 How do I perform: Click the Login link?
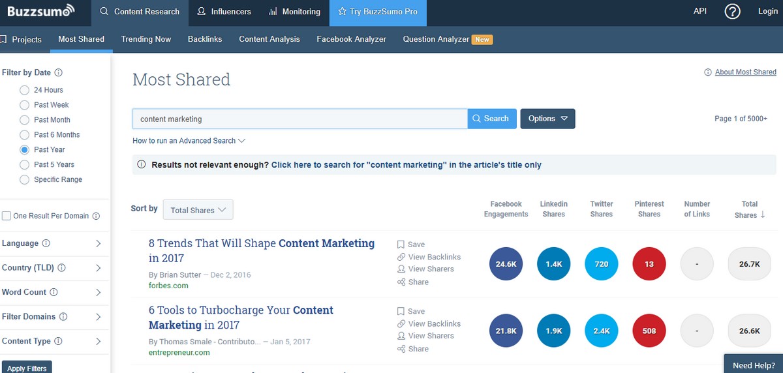[768, 12]
